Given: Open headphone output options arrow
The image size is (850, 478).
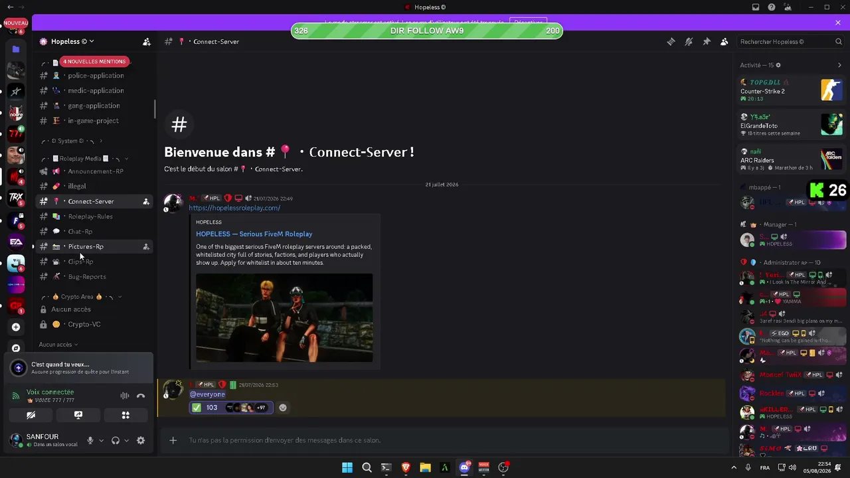Looking at the screenshot, I should (126, 440).
